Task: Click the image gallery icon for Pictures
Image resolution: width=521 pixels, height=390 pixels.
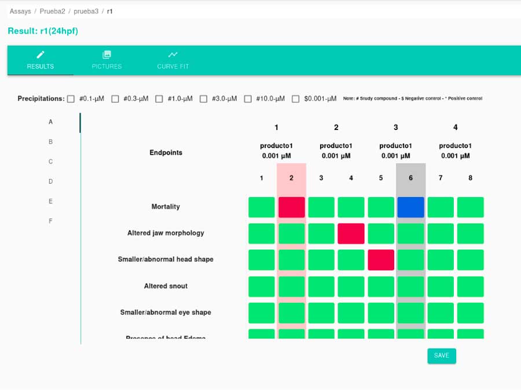Action: [x=107, y=55]
